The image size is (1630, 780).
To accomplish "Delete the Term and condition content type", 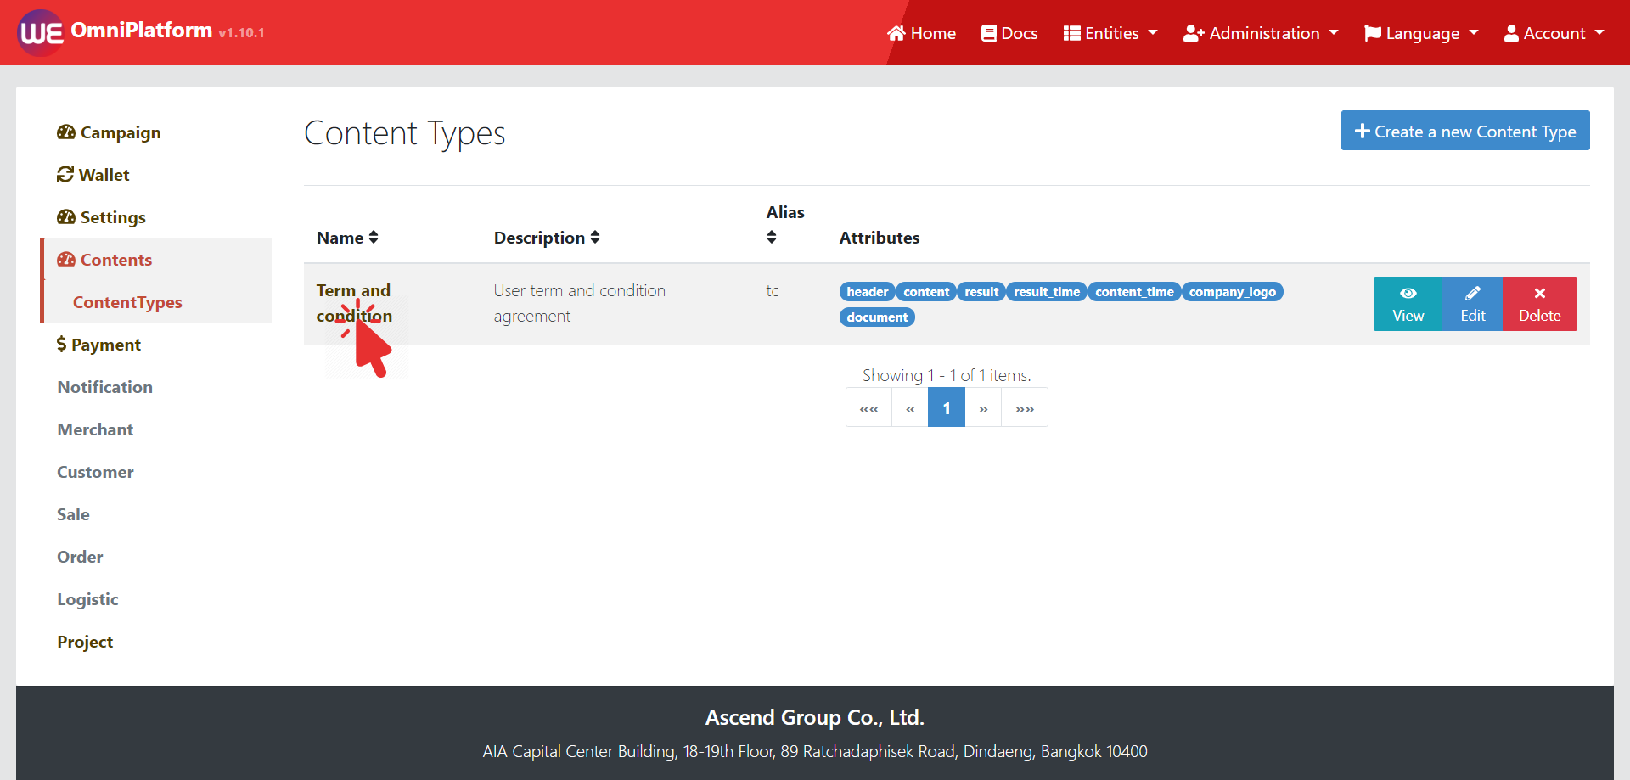I will pyautogui.click(x=1539, y=304).
